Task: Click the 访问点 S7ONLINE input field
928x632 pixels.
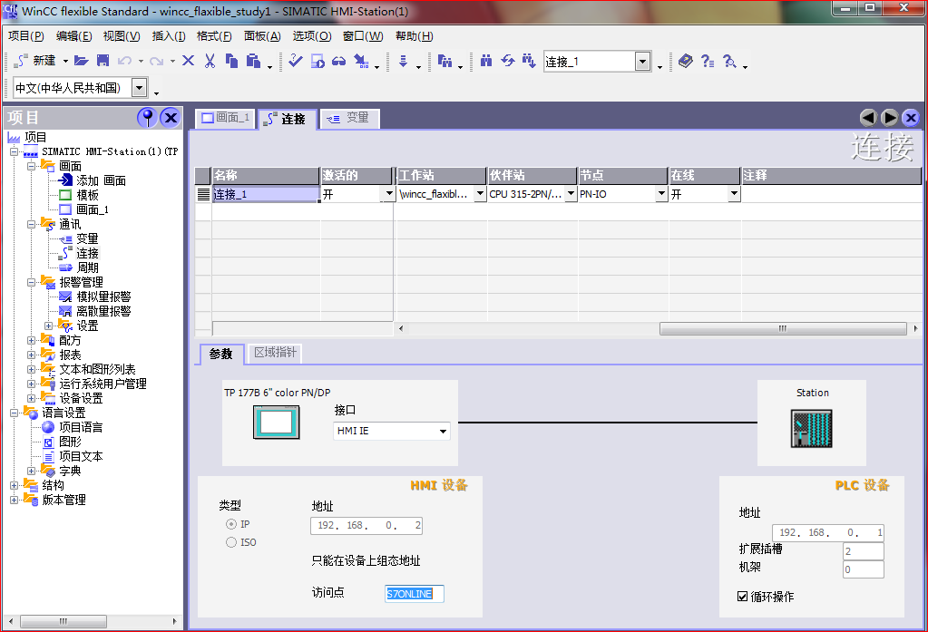Action: click(415, 594)
